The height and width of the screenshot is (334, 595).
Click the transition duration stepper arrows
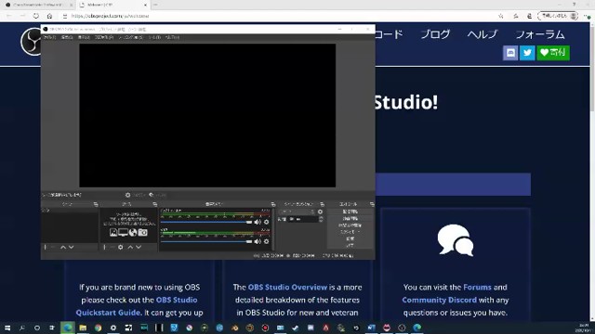click(x=321, y=219)
